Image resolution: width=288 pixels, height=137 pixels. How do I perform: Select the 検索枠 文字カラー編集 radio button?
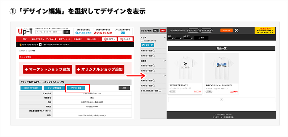click(x=154, y=70)
